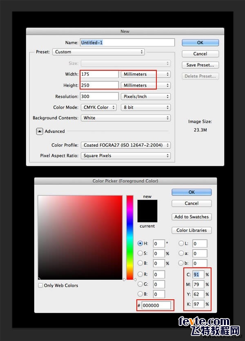Select the B brightness radio button

[x=140, y=263]
